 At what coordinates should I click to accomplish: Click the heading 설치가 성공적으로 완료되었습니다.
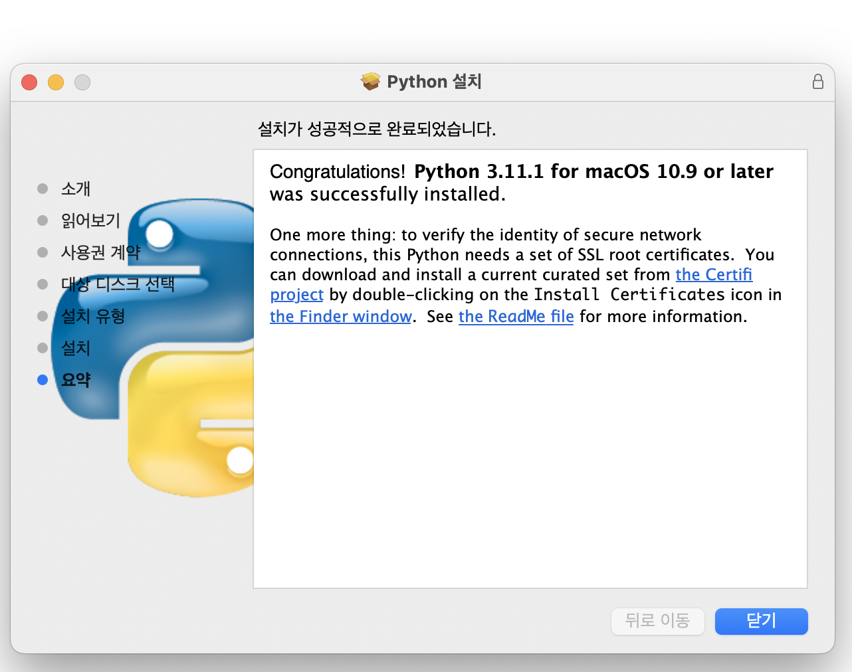pyautogui.click(x=377, y=129)
